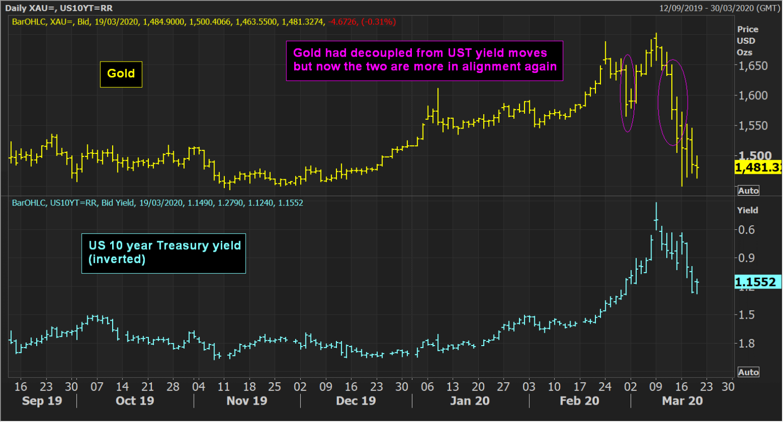Click the 1.1552 yield value tag
This screenshot has width=783, height=422.
(x=758, y=282)
